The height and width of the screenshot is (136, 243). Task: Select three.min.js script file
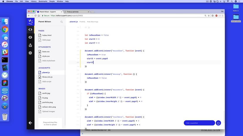47,77
